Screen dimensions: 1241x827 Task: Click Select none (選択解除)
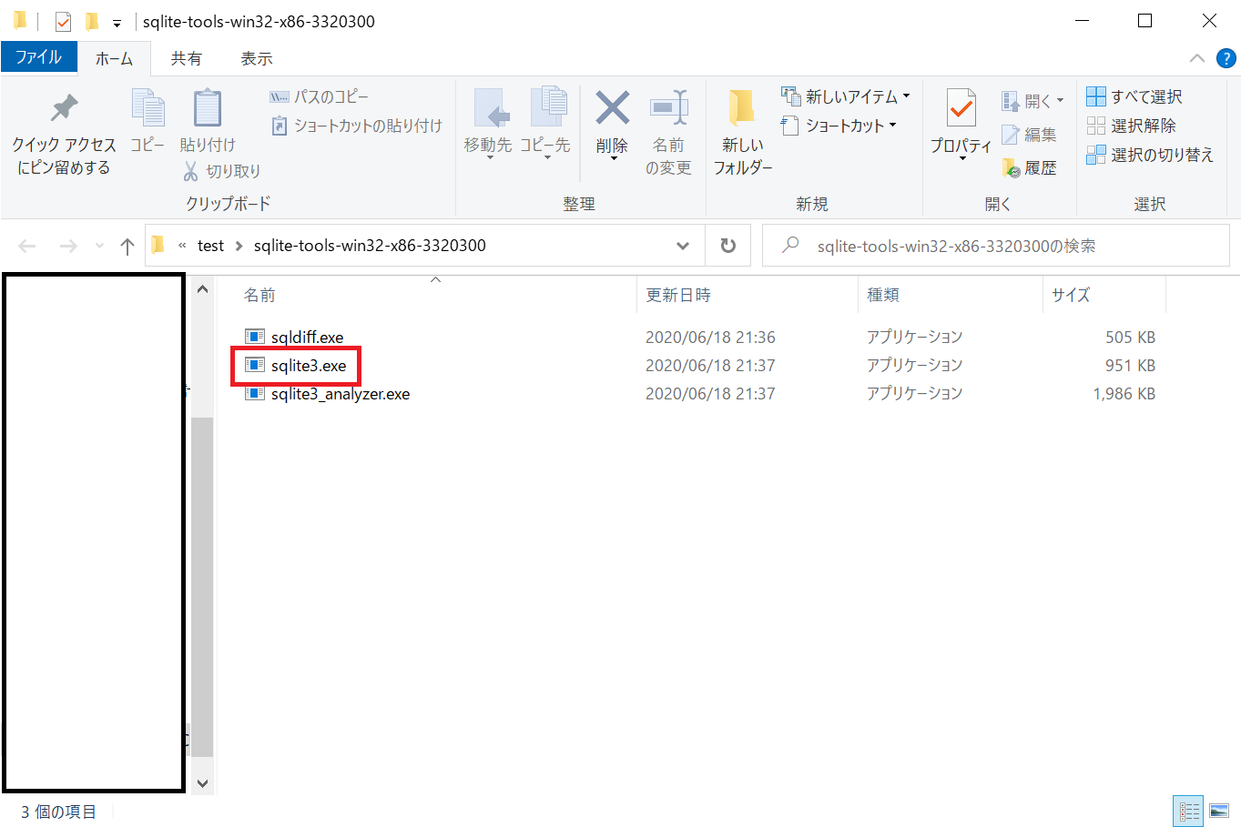pos(1131,126)
